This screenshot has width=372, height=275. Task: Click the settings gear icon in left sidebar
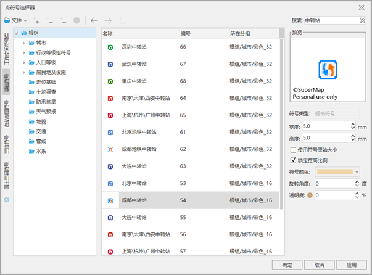tap(7, 200)
